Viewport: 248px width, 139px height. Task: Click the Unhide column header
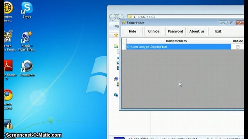coord(238,41)
